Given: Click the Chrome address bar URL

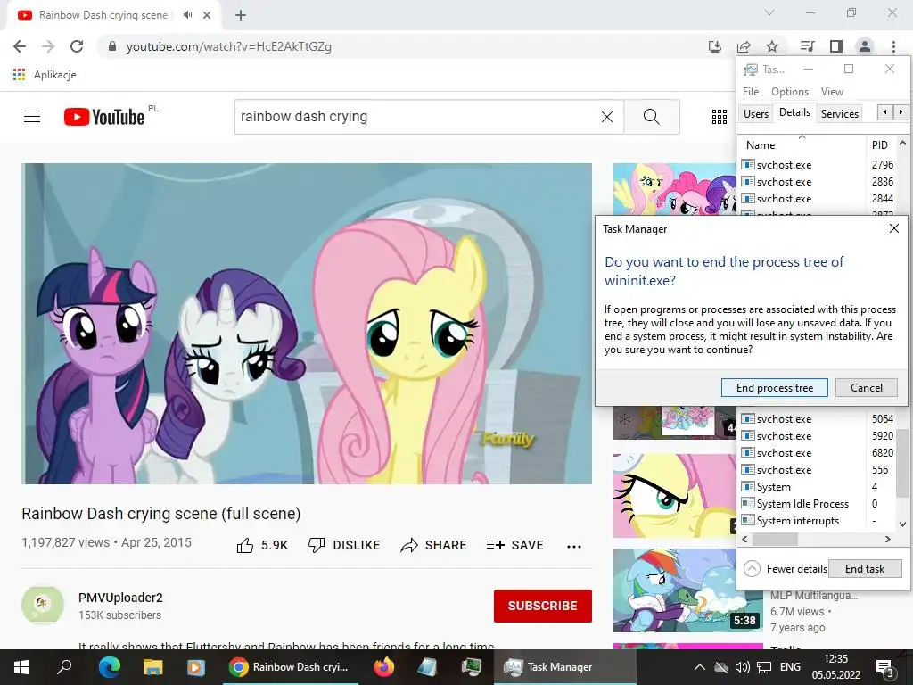Looking at the screenshot, I should [x=229, y=46].
